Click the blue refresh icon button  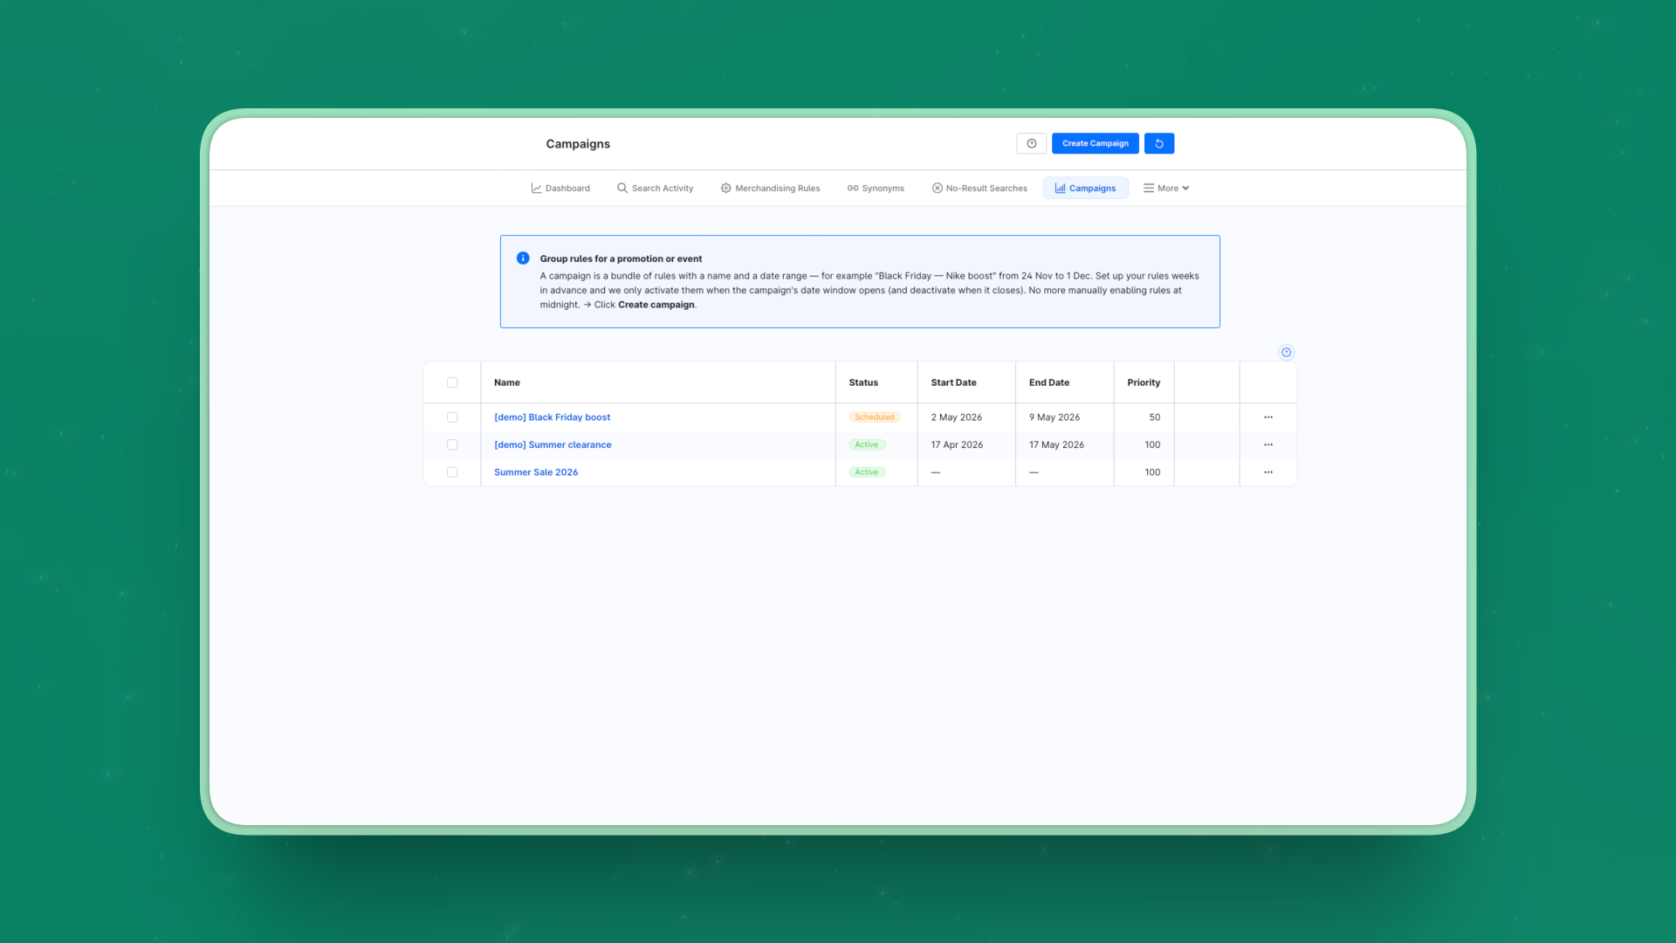pyautogui.click(x=1159, y=143)
